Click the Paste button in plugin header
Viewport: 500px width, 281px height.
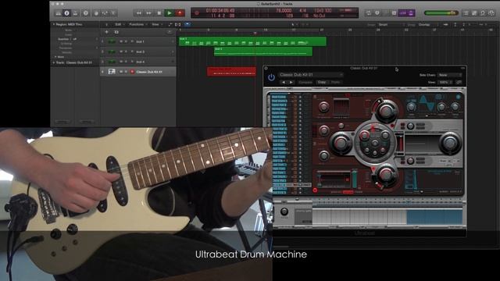[335, 82]
